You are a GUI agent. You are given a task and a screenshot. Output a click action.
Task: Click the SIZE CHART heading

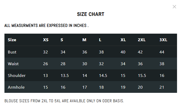[x=91, y=14]
